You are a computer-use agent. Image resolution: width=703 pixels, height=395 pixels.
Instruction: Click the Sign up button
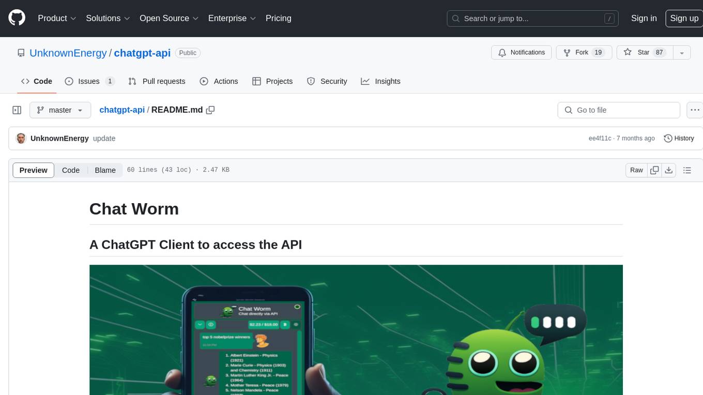[x=684, y=18]
